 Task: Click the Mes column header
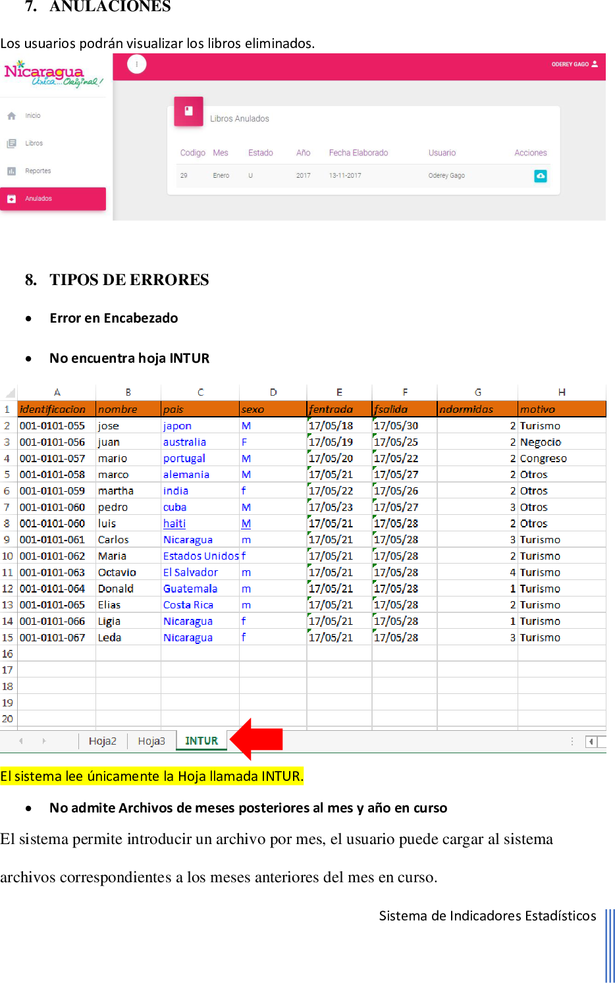221,153
